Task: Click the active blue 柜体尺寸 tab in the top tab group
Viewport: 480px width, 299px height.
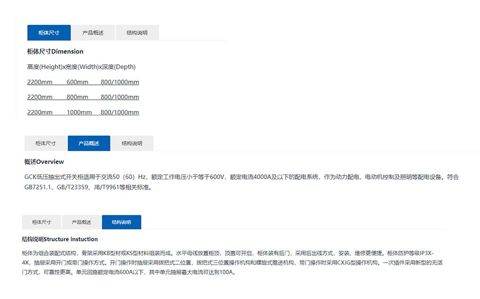Action: pos(49,33)
